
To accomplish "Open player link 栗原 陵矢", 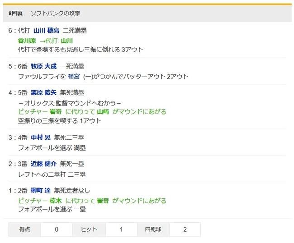I will click(43, 92).
